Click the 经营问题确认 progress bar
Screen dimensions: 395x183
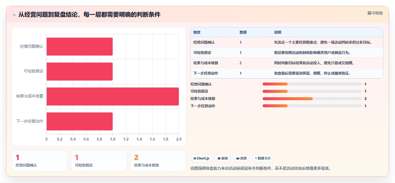point(312,84)
